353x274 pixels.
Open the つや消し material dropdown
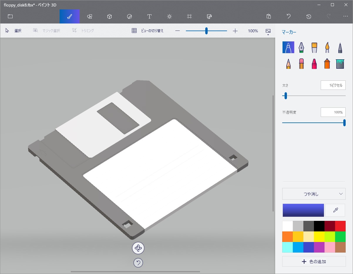(314, 194)
